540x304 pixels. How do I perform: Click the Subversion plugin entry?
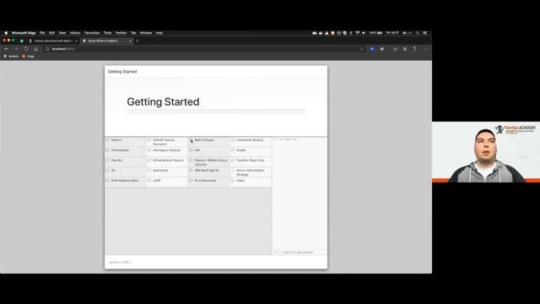(x=167, y=172)
